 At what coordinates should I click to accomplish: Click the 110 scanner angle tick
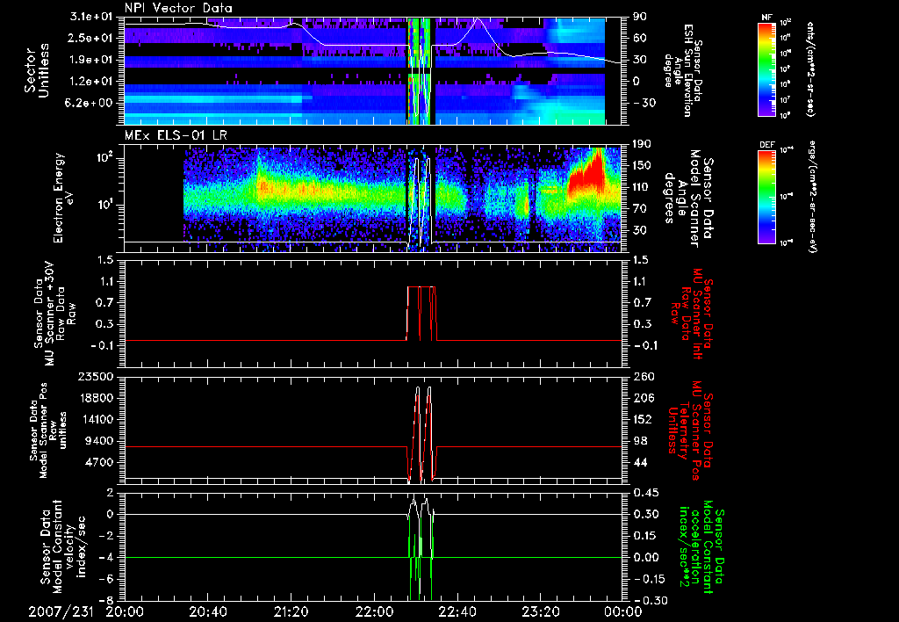[642, 187]
